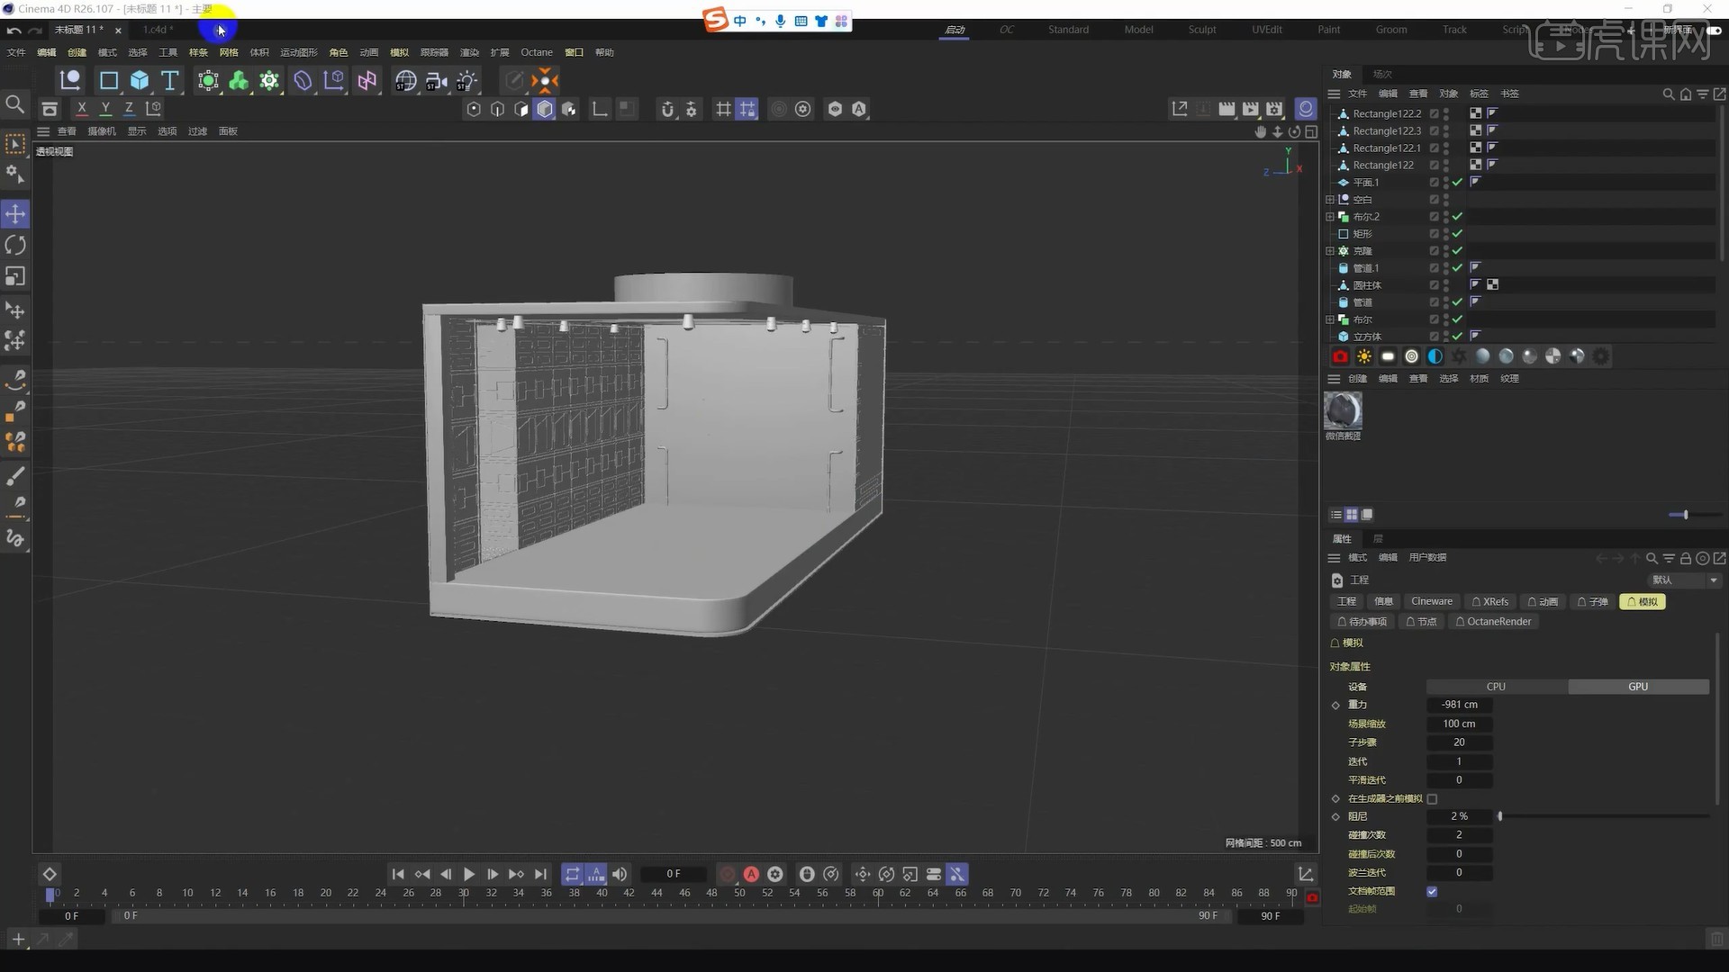Screen dimensions: 1729x972
Task: Click the green MoGraph Cloner icon
Action: [x=237, y=81]
